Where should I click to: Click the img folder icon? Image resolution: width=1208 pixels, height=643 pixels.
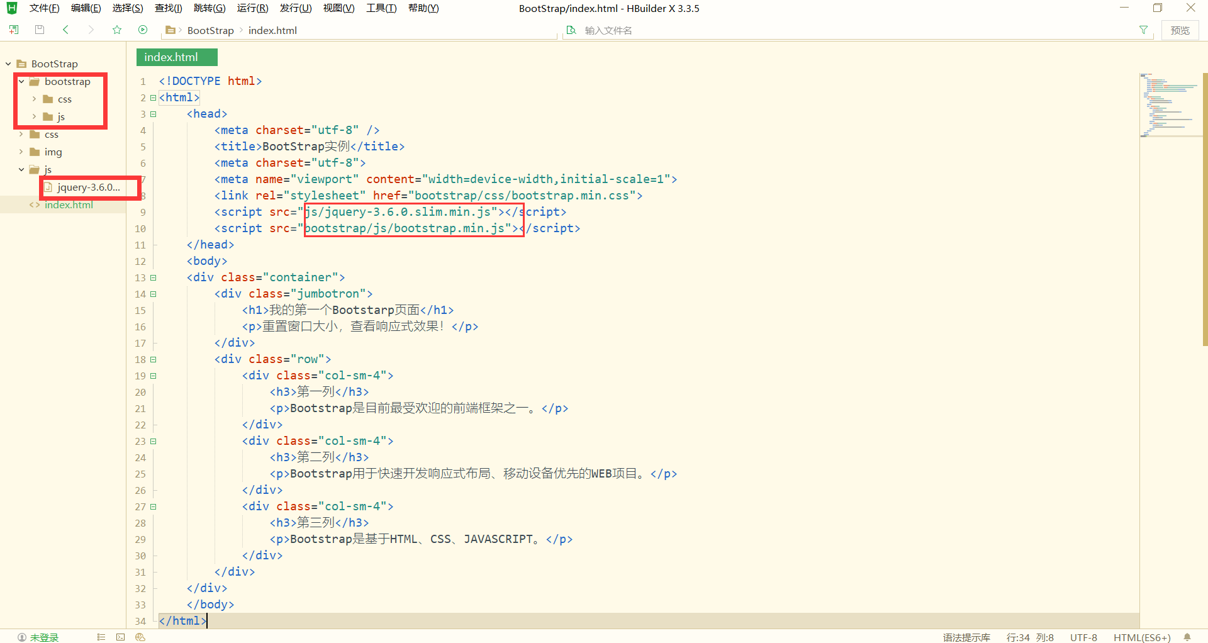[35, 152]
